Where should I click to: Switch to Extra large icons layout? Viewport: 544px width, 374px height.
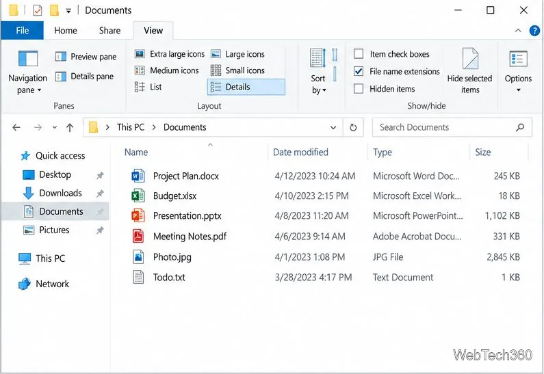pos(169,54)
